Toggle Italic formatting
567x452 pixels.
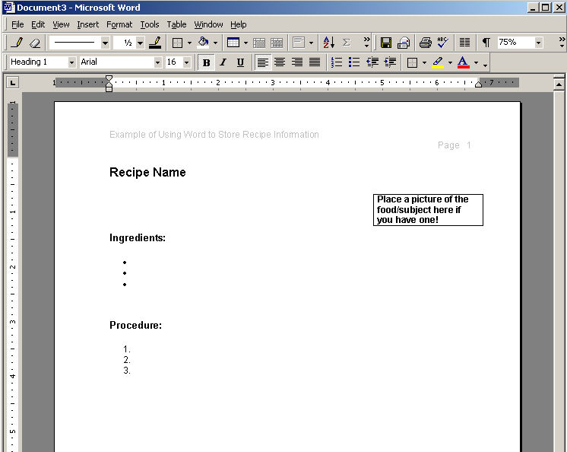pyautogui.click(x=223, y=62)
